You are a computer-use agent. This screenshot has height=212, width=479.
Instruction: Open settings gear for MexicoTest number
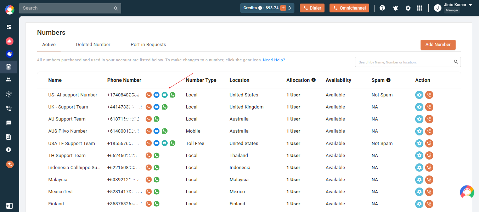point(419,192)
